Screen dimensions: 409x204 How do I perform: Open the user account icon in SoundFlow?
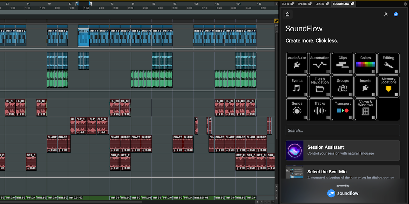pos(386,14)
